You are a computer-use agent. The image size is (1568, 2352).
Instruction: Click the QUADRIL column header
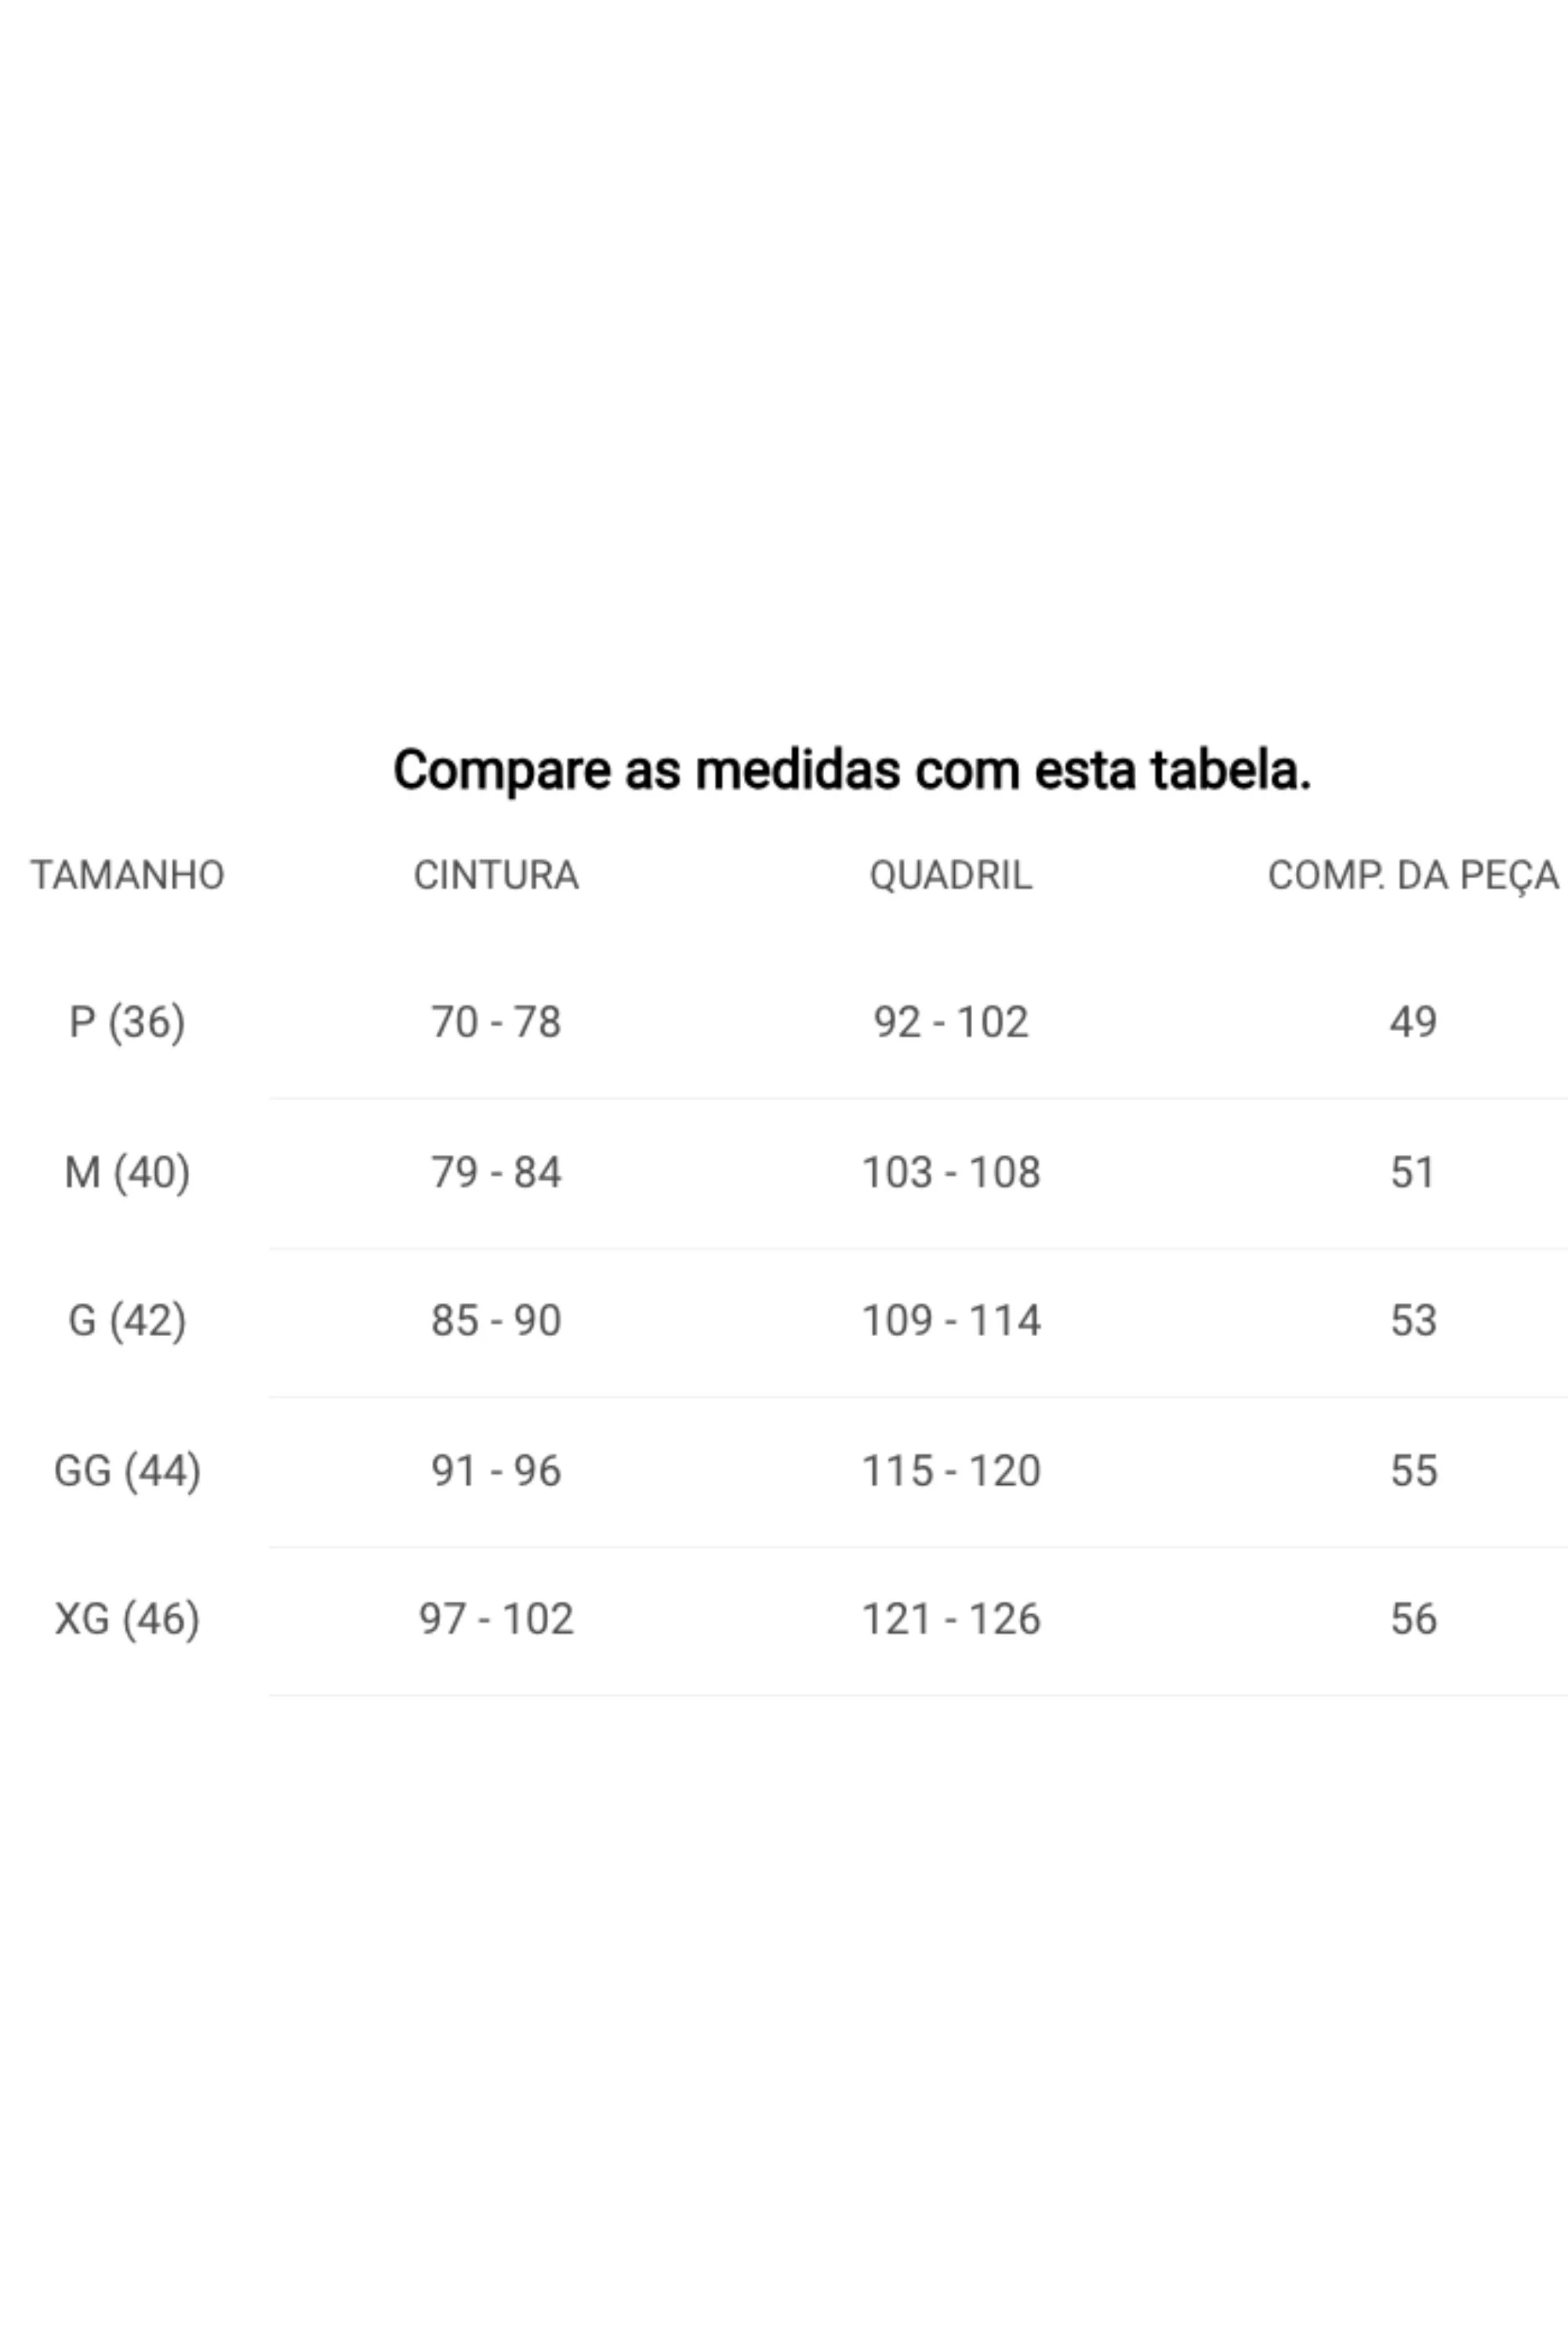pos(950,875)
